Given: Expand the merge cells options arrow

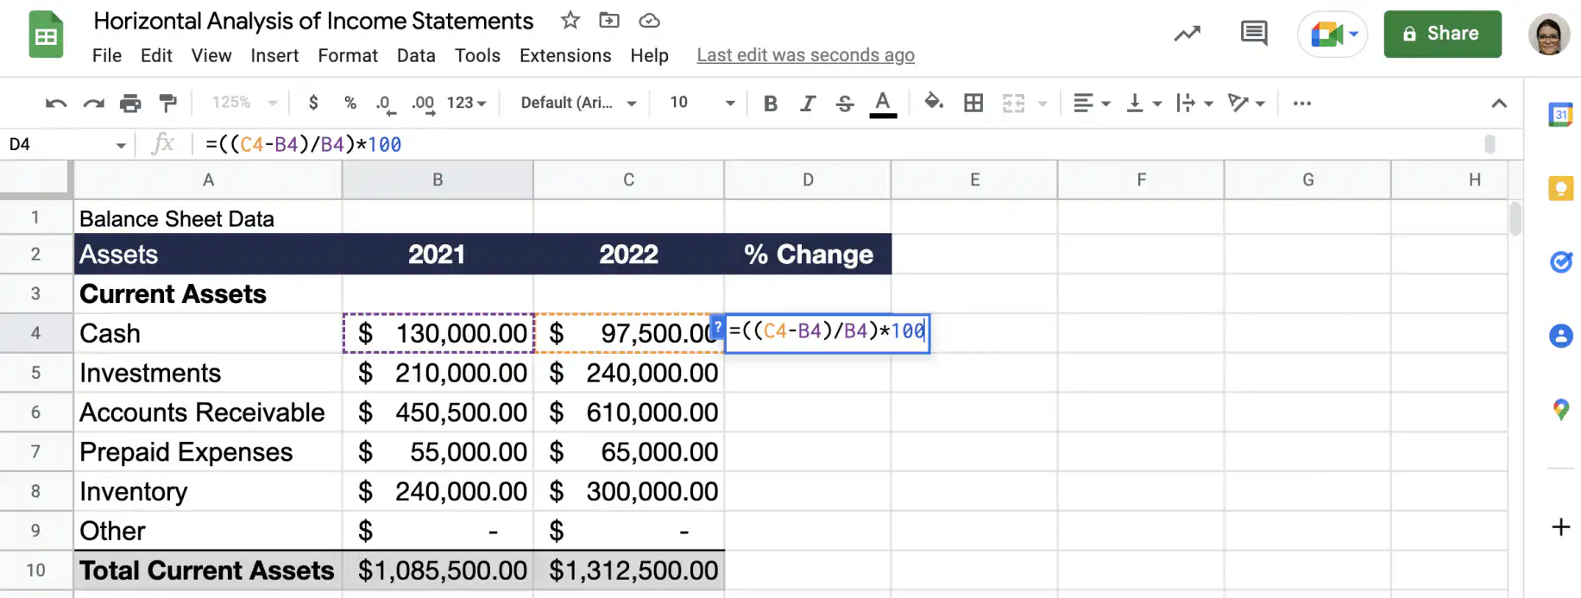Looking at the screenshot, I should click(x=1042, y=104).
